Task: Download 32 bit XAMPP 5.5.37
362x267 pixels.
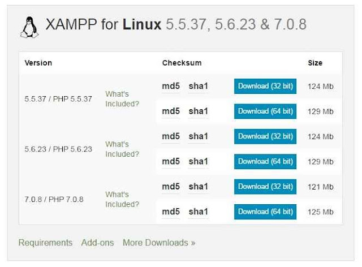Action: point(265,86)
